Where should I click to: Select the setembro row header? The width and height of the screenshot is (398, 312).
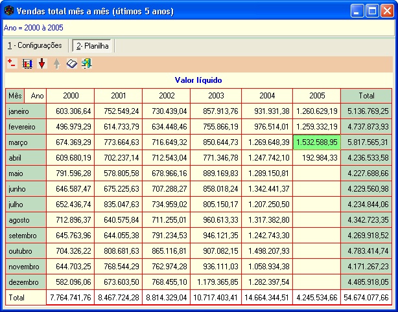point(26,236)
